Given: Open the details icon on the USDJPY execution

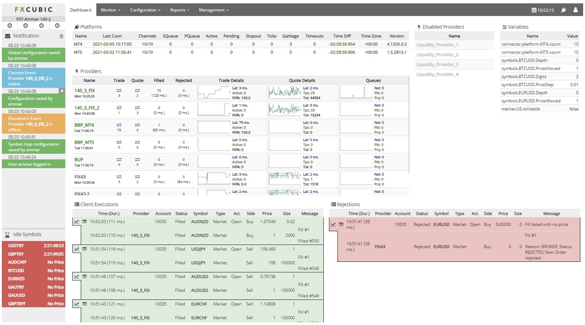Looking at the screenshot, I should (x=84, y=249).
